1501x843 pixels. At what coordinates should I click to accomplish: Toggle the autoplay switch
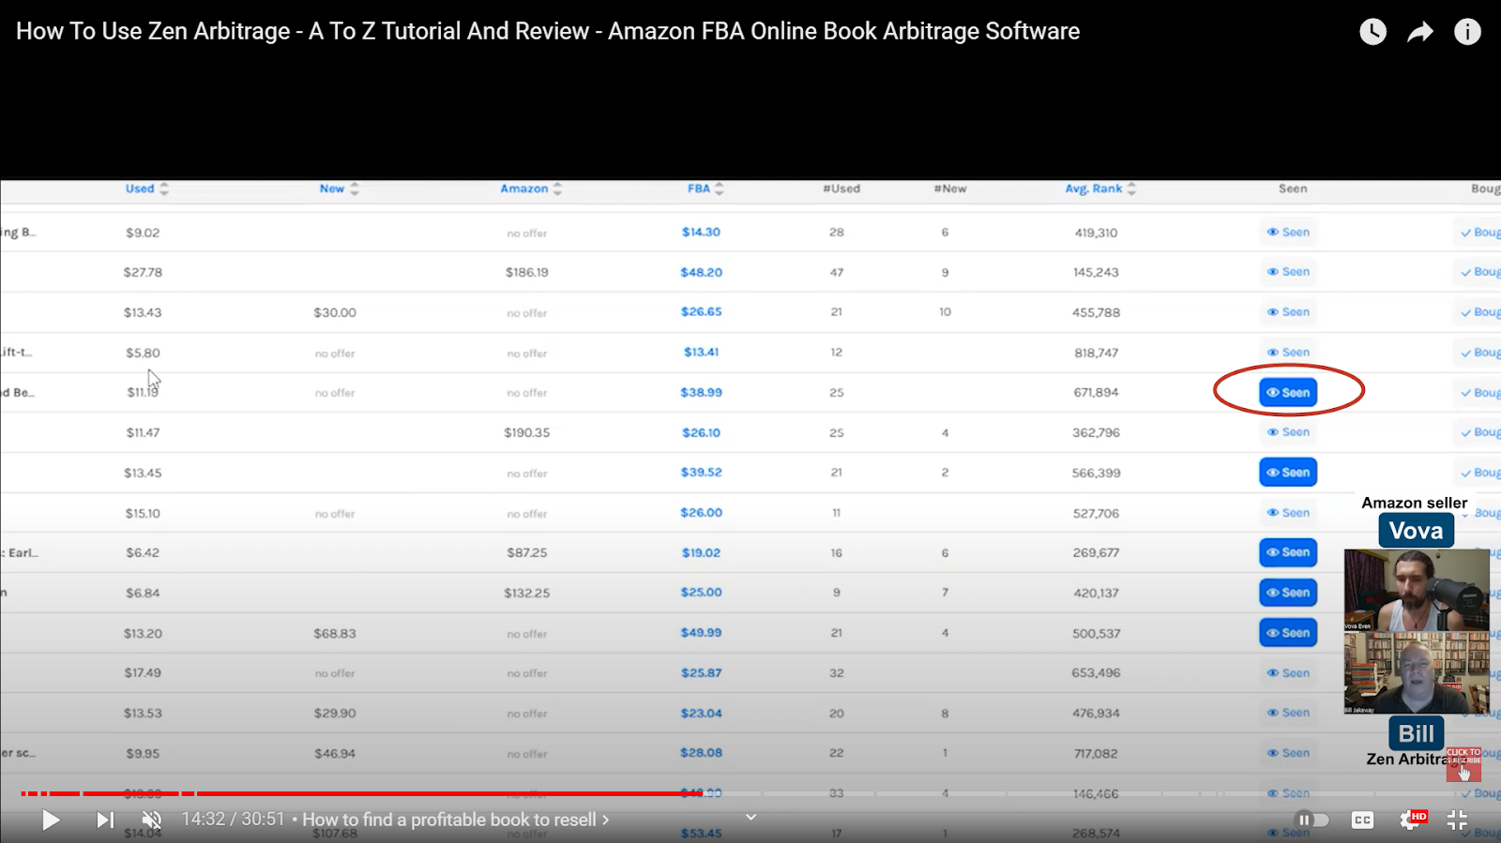tap(1312, 820)
